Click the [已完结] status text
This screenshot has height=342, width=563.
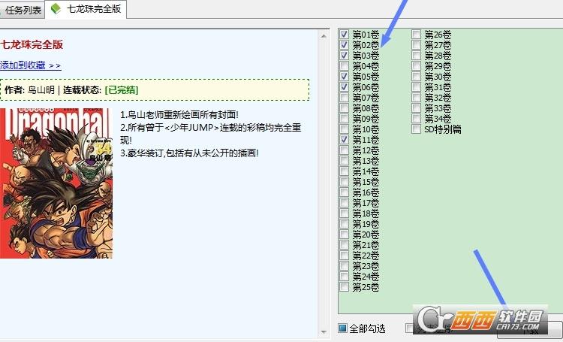coord(122,90)
